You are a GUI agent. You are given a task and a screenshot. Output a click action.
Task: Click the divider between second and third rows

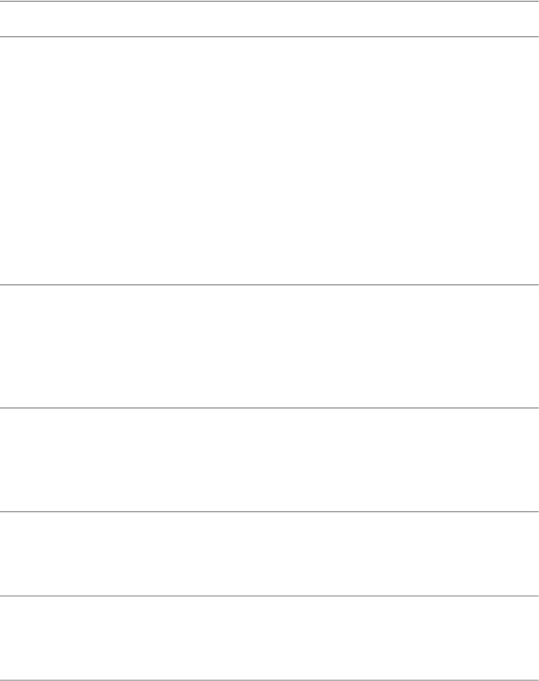269,408
